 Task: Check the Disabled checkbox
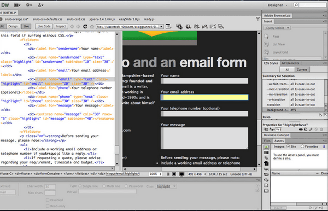point(48,200)
